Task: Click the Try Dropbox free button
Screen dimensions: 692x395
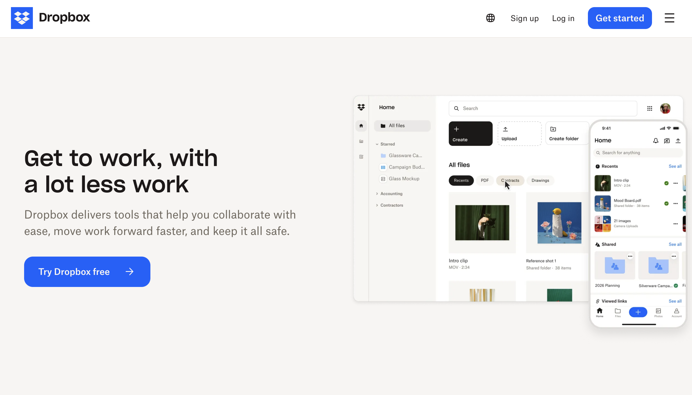Action: point(87,272)
